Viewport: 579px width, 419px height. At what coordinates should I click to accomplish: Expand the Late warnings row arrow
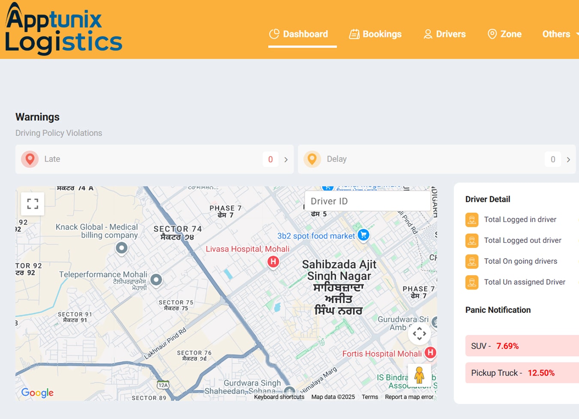tap(286, 159)
